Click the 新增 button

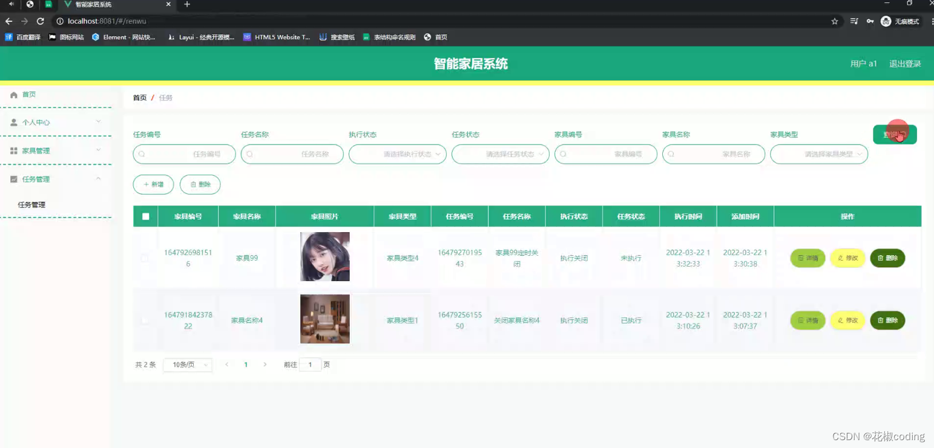[153, 184]
